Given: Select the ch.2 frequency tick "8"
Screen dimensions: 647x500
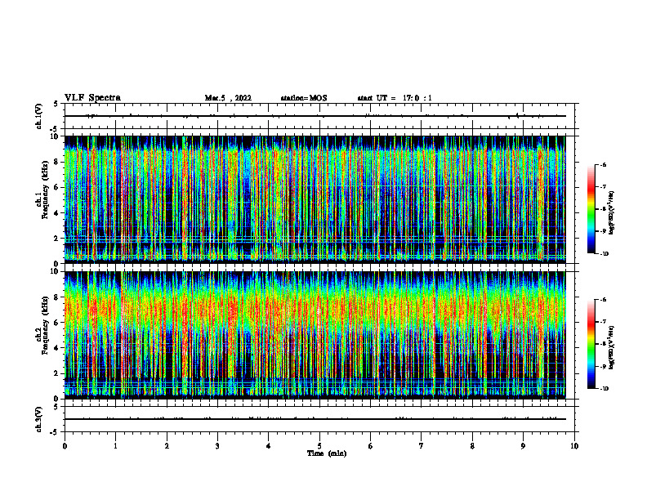Looking at the screenshot, I should [57, 297].
